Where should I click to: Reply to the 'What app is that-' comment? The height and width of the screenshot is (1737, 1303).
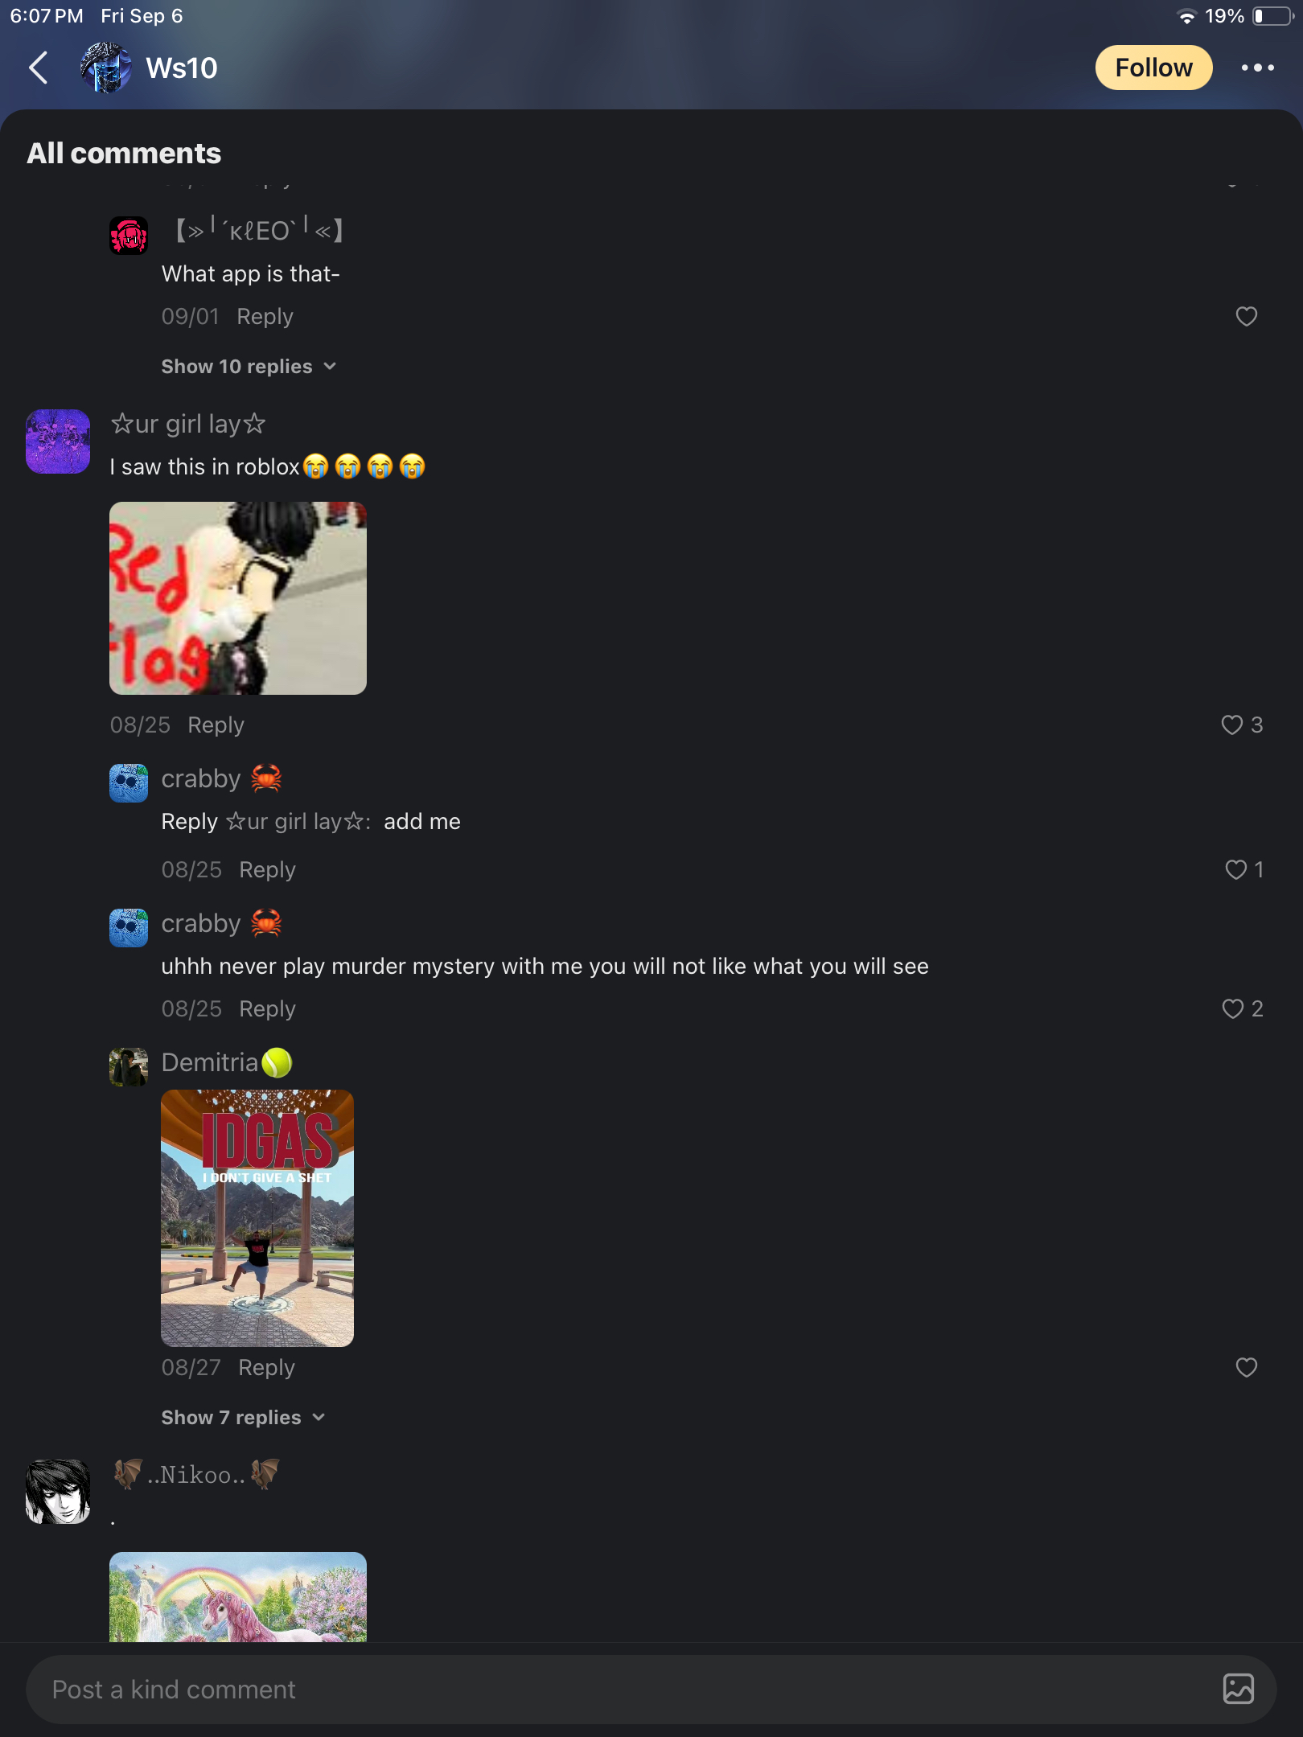(x=265, y=316)
